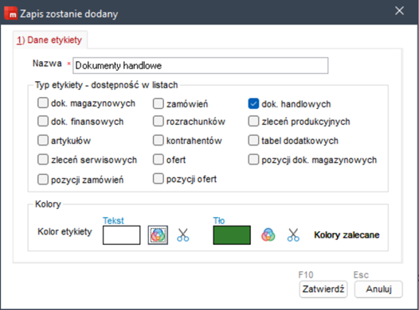Check the rozrachunków option
Viewport: 419px width, 310px height.
click(x=159, y=121)
